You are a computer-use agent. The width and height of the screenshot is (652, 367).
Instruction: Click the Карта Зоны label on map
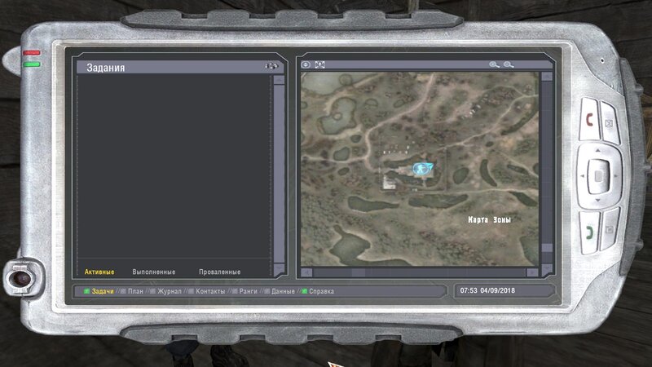(490, 219)
